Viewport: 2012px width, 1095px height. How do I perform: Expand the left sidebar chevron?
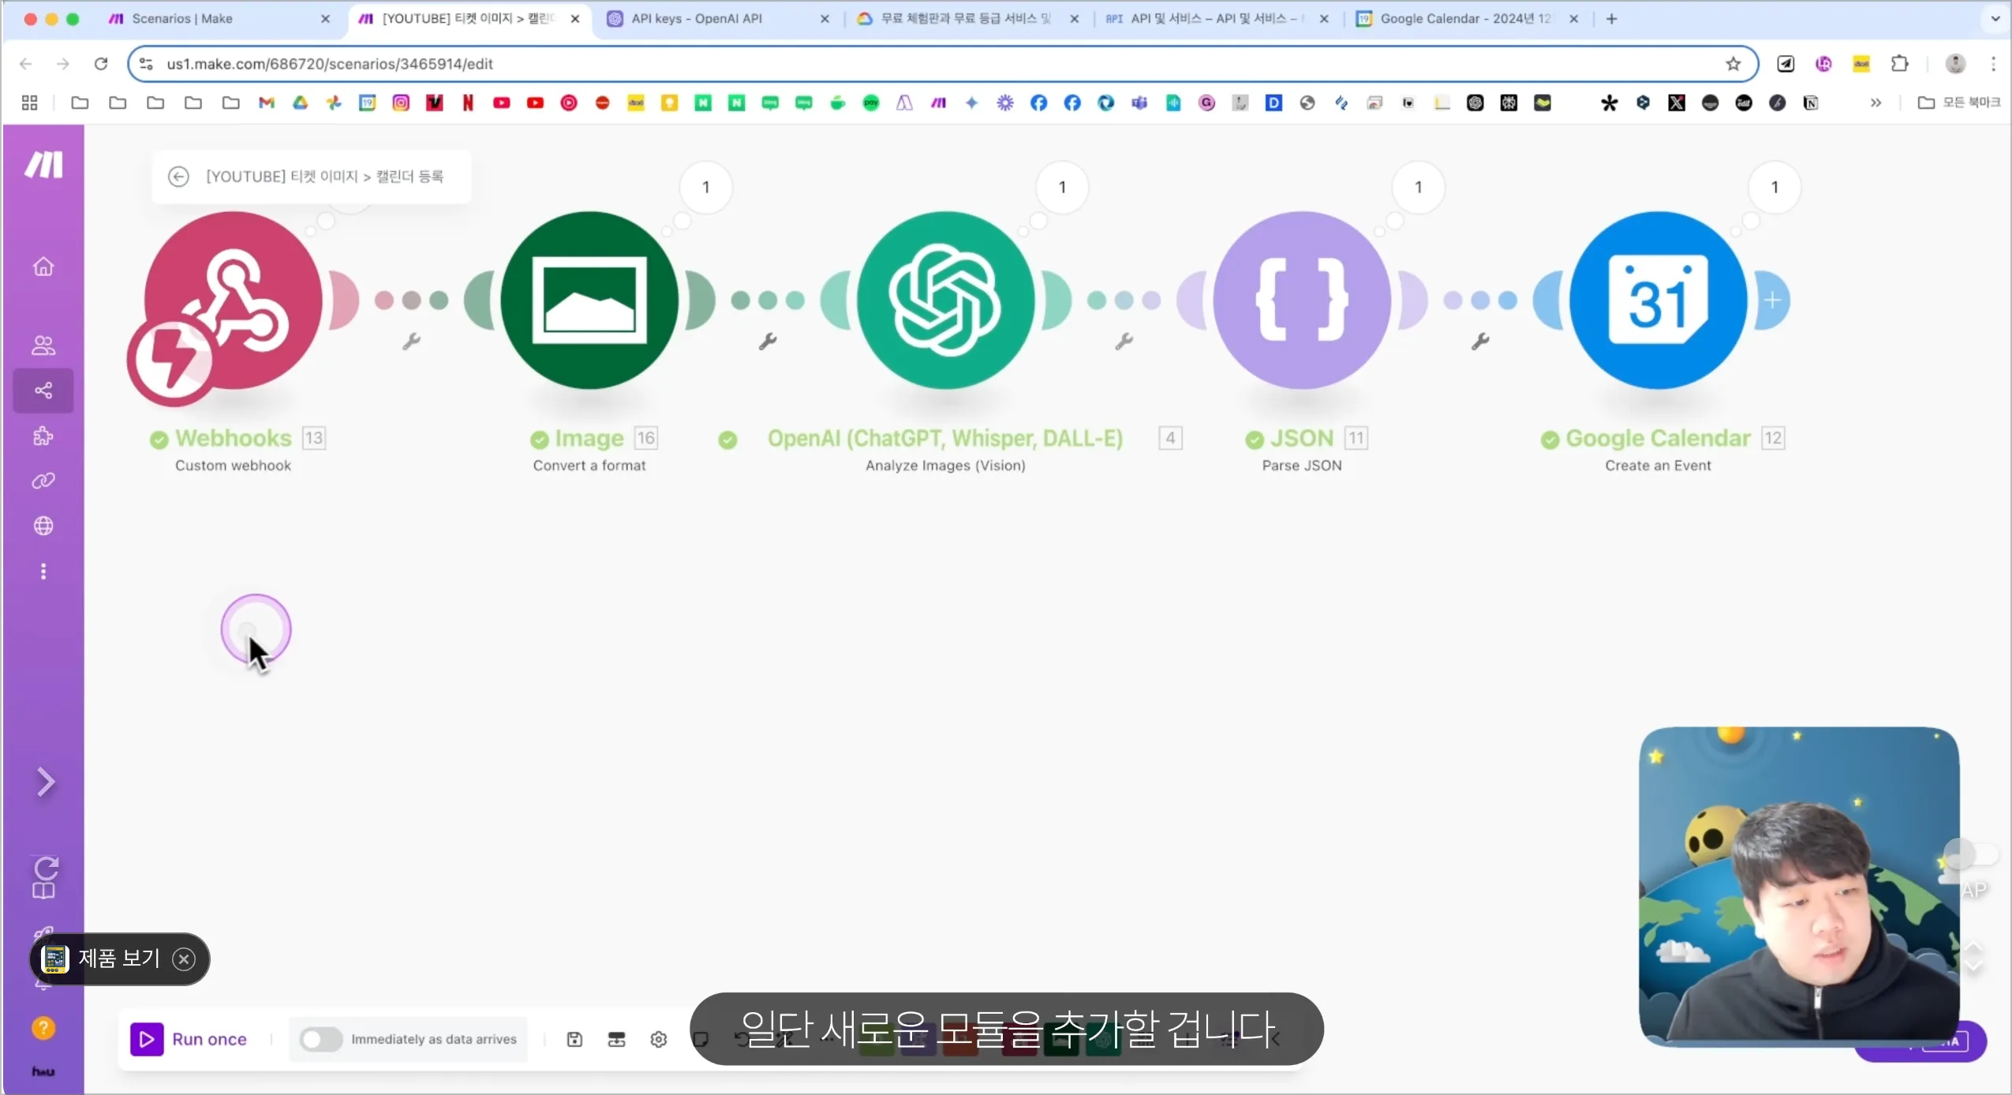click(46, 782)
